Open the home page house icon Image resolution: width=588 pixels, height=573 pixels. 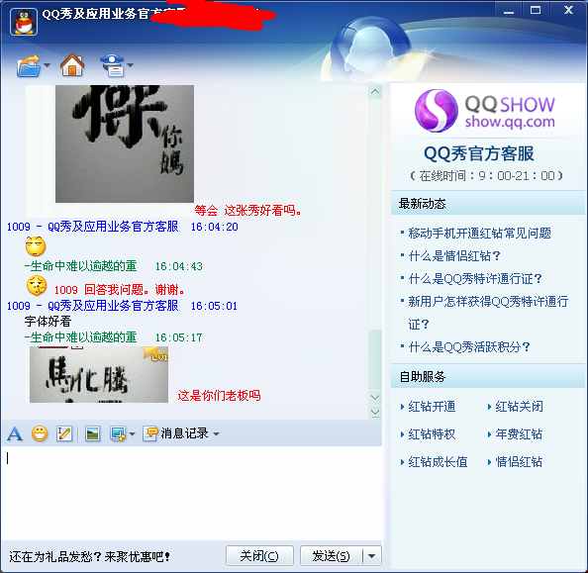(x=72, y=65)
